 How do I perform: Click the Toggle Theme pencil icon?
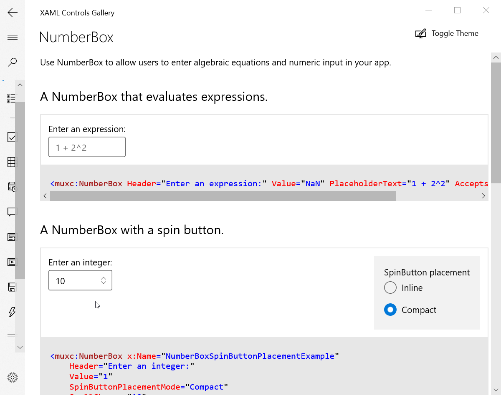pos(420,34)
